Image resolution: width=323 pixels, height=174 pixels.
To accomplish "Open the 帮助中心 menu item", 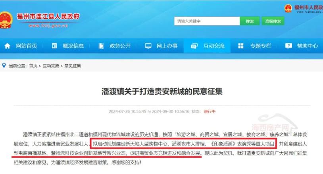I will 308,46.
